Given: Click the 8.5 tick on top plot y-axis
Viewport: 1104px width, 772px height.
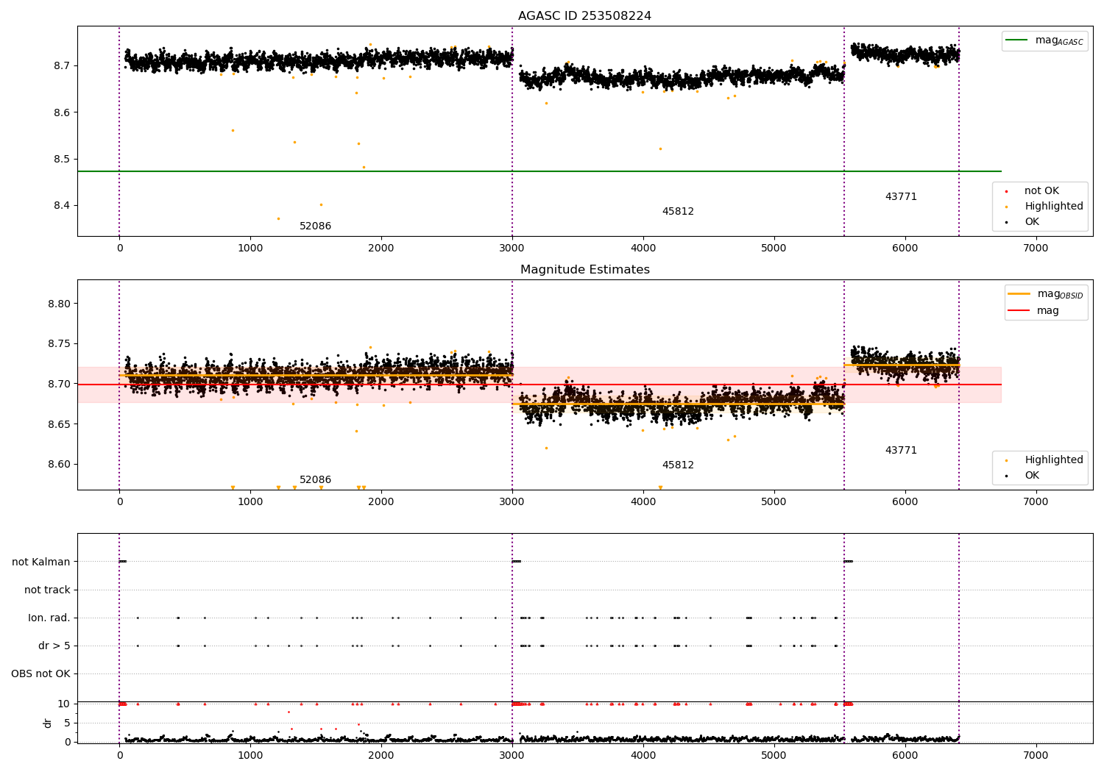Looking at the screenshot, I should point(62,159).
